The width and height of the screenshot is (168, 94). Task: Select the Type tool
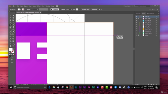pyautogui.click(x=10, y=22)
